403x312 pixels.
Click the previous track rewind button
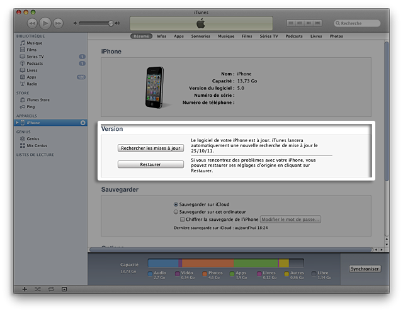[x=32, y=23]
